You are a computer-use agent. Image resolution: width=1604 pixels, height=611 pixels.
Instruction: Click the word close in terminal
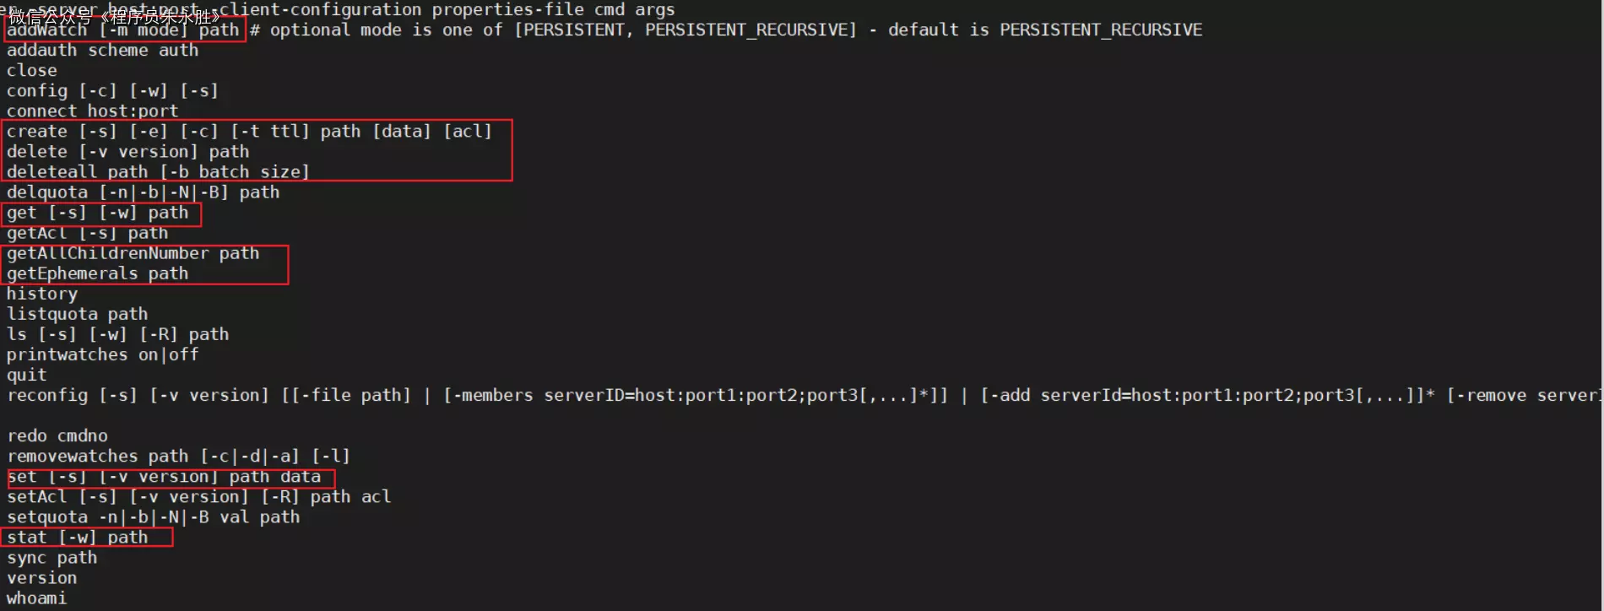32,71
